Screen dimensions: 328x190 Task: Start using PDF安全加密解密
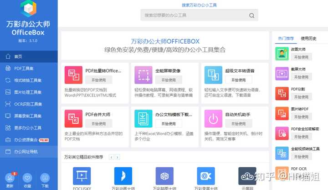click(301, 137)
